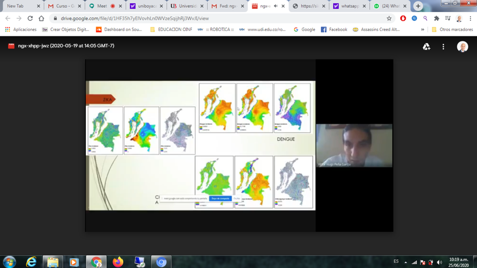This screenshot has width=477, height=268.
Task: Switch to the whatsapp Yahoo tab
Action: click(x=348, y=6)
